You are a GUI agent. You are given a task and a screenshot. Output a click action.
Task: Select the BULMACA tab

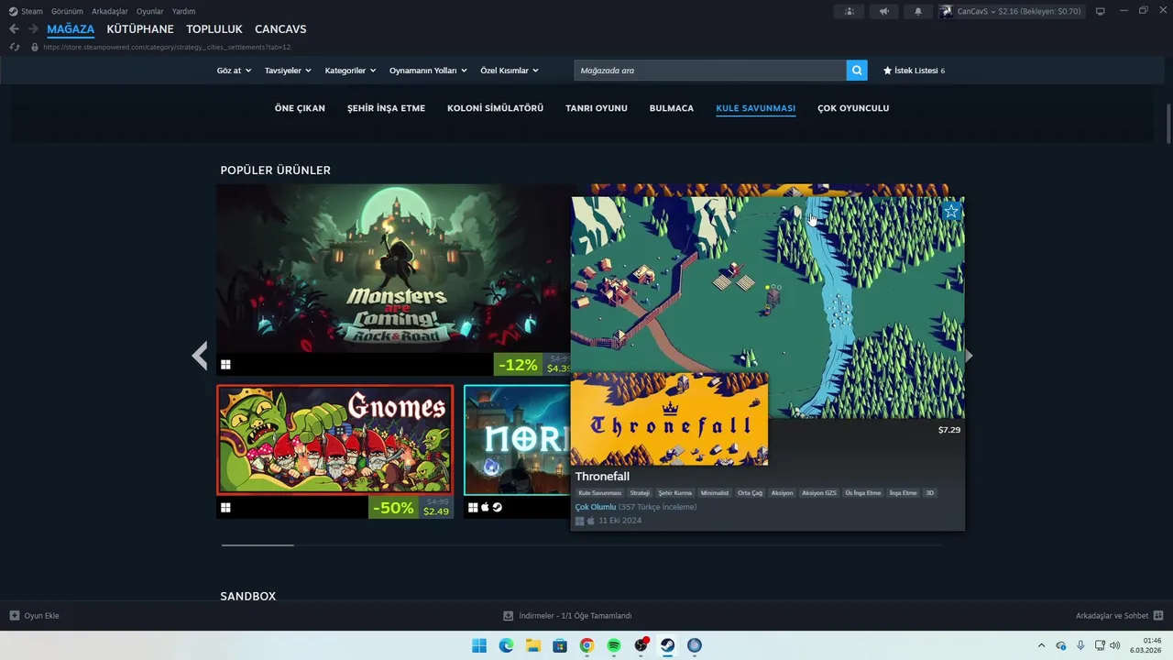672,108
